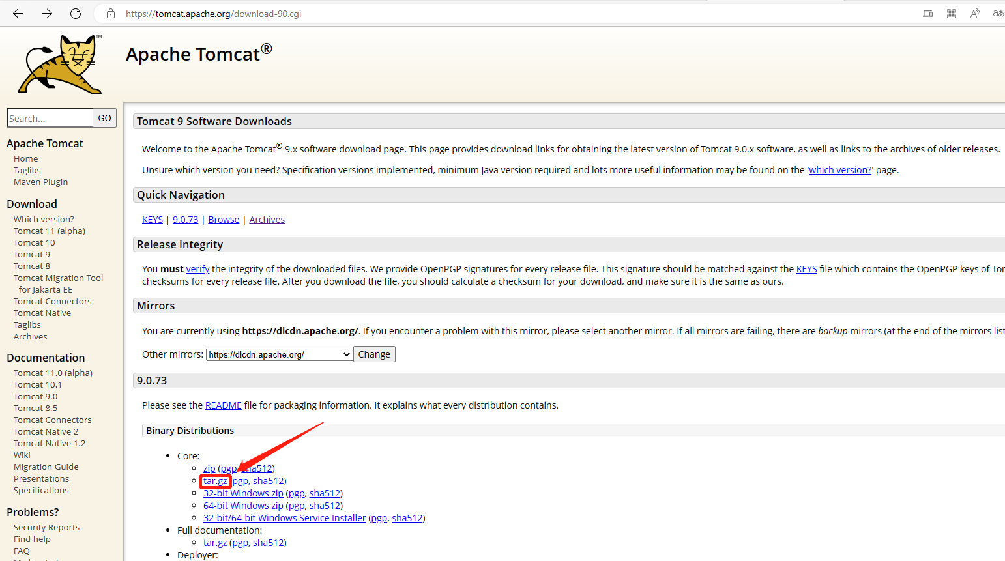Open Tomcat 8.5 documentation
The height and width of the screenshot is (561, 1005).
[36, 408]
